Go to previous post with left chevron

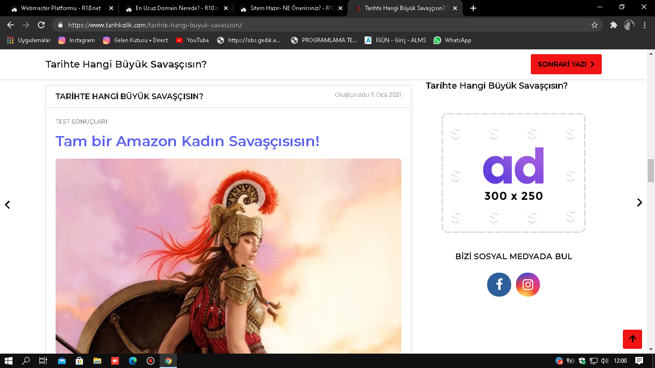click(7, 205)
